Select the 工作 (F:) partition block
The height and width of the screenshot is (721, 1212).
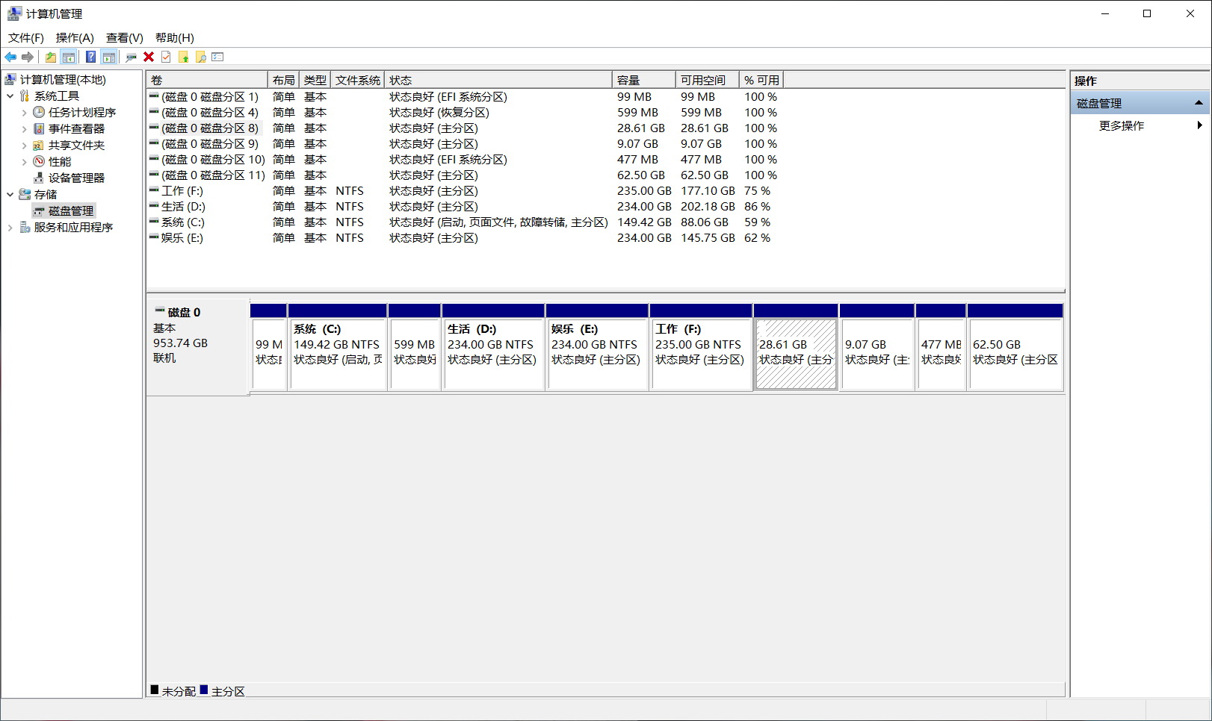click(701, 347)
